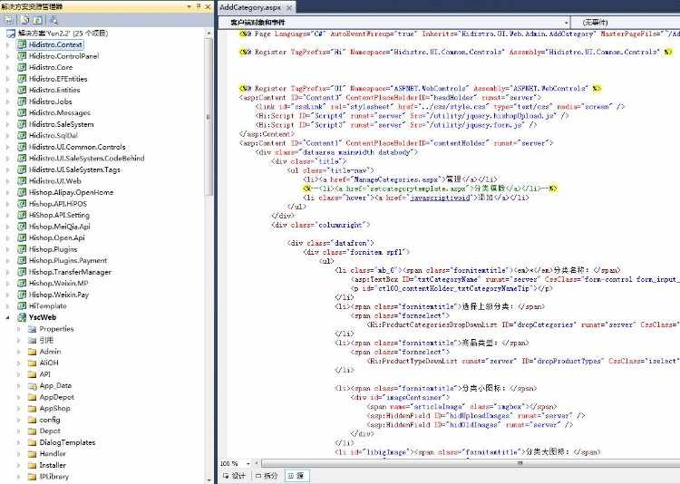Expand the Hidistro.UI.Common.Controls project node

click(x=7, y=147)
